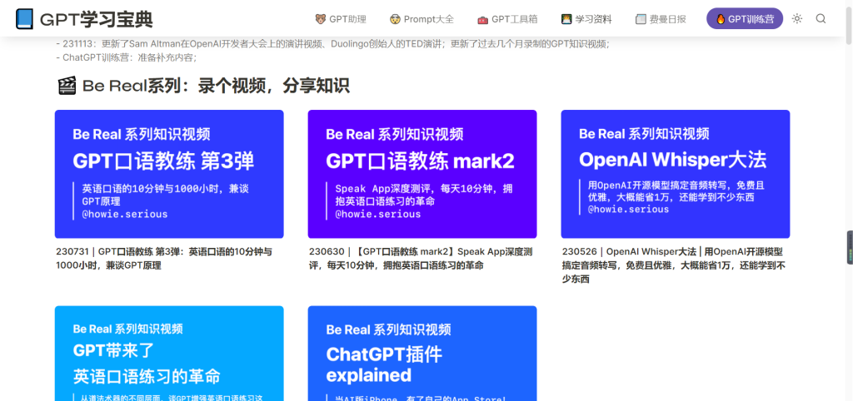853x401 pixels.
Task: Open the GPT学习宝典 site title
Action: tap(97, 20)
